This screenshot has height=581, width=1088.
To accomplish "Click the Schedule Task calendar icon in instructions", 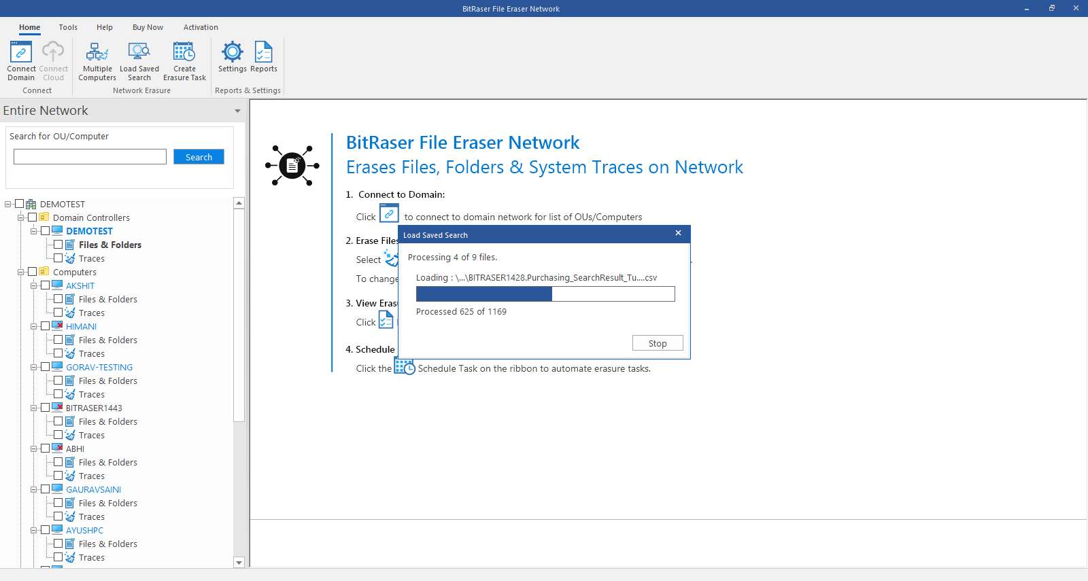I will 405,367.
